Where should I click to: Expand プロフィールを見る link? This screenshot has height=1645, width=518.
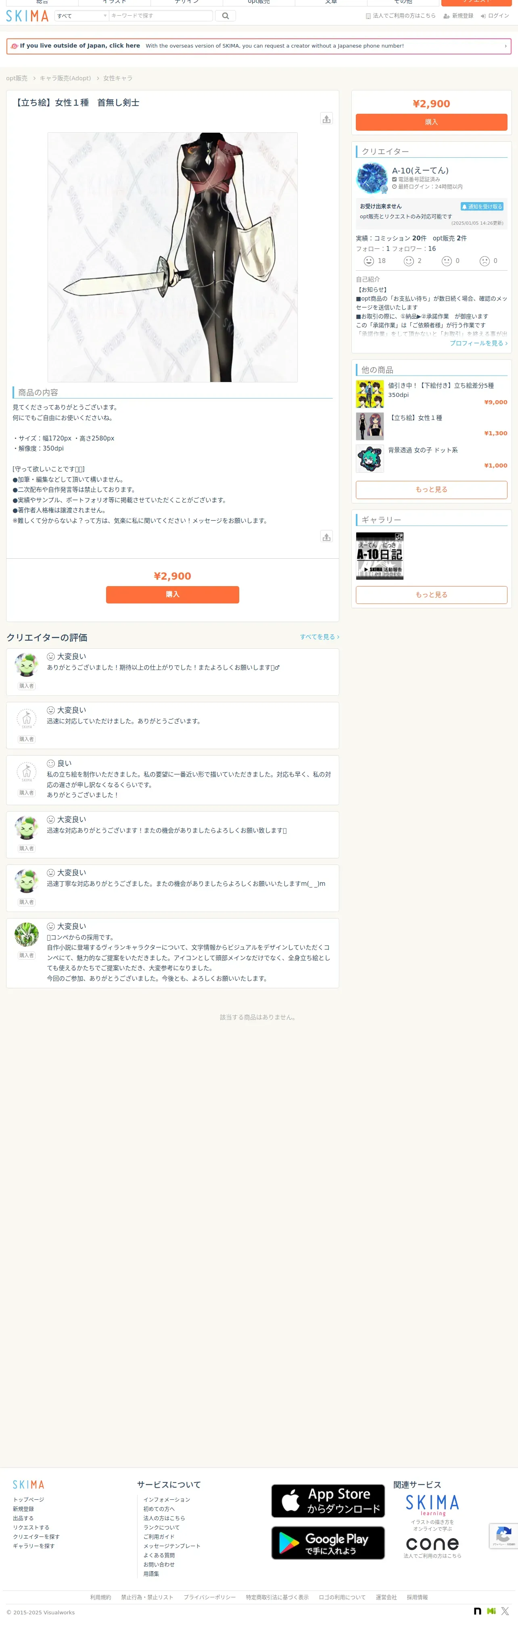(478, 343)
